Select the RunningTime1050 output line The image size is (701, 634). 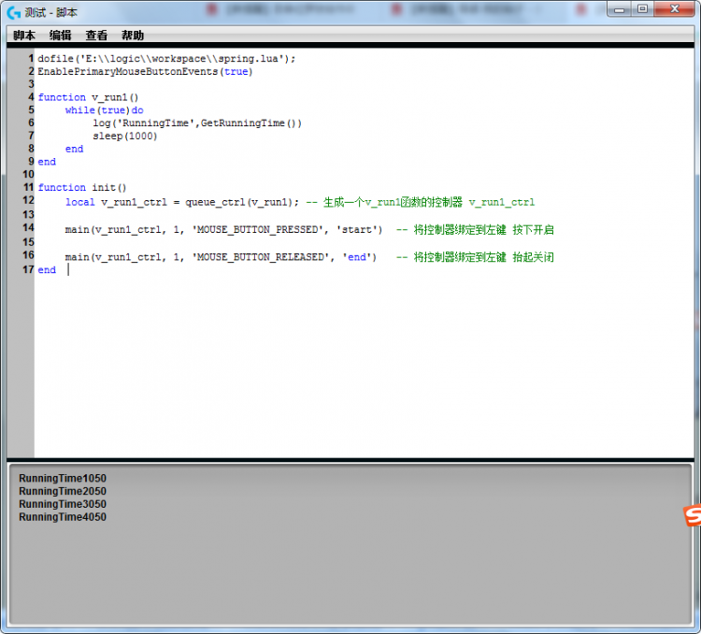click(x=63, y=478)
